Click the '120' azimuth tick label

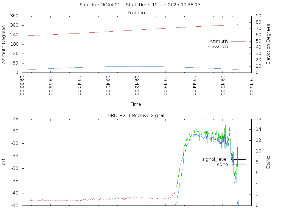point(14,54)
